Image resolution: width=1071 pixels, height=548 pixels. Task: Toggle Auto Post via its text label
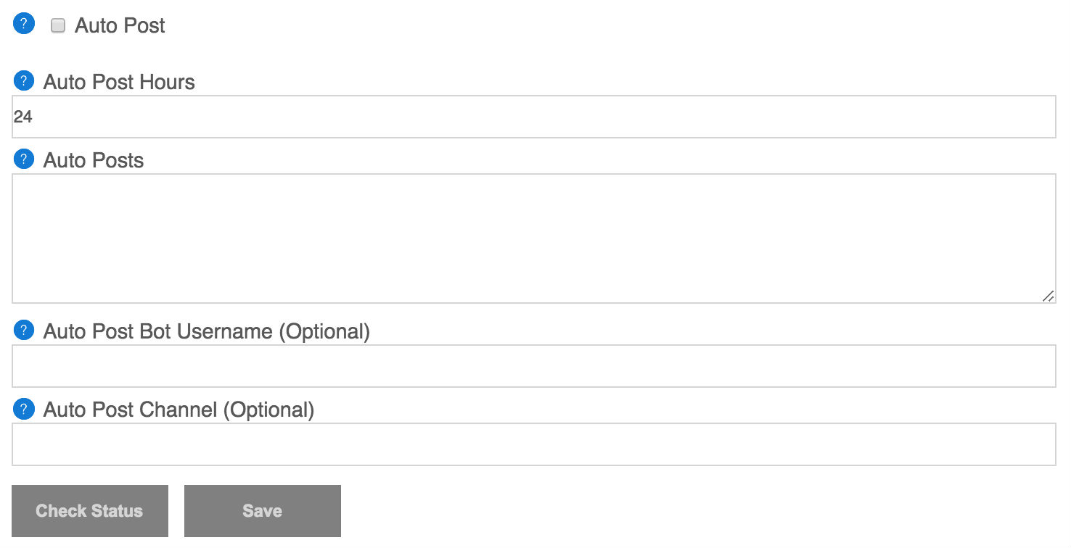pyautogui.click(x=120, y=25)
